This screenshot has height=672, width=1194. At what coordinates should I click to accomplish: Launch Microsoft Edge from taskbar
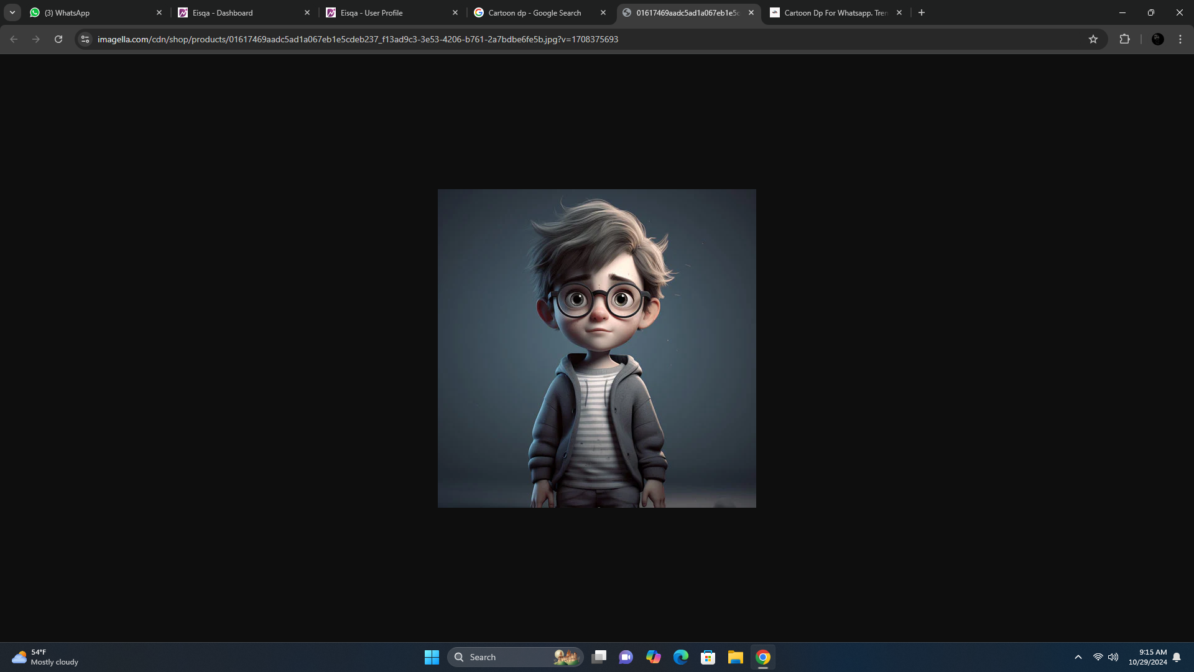(681, 657)
